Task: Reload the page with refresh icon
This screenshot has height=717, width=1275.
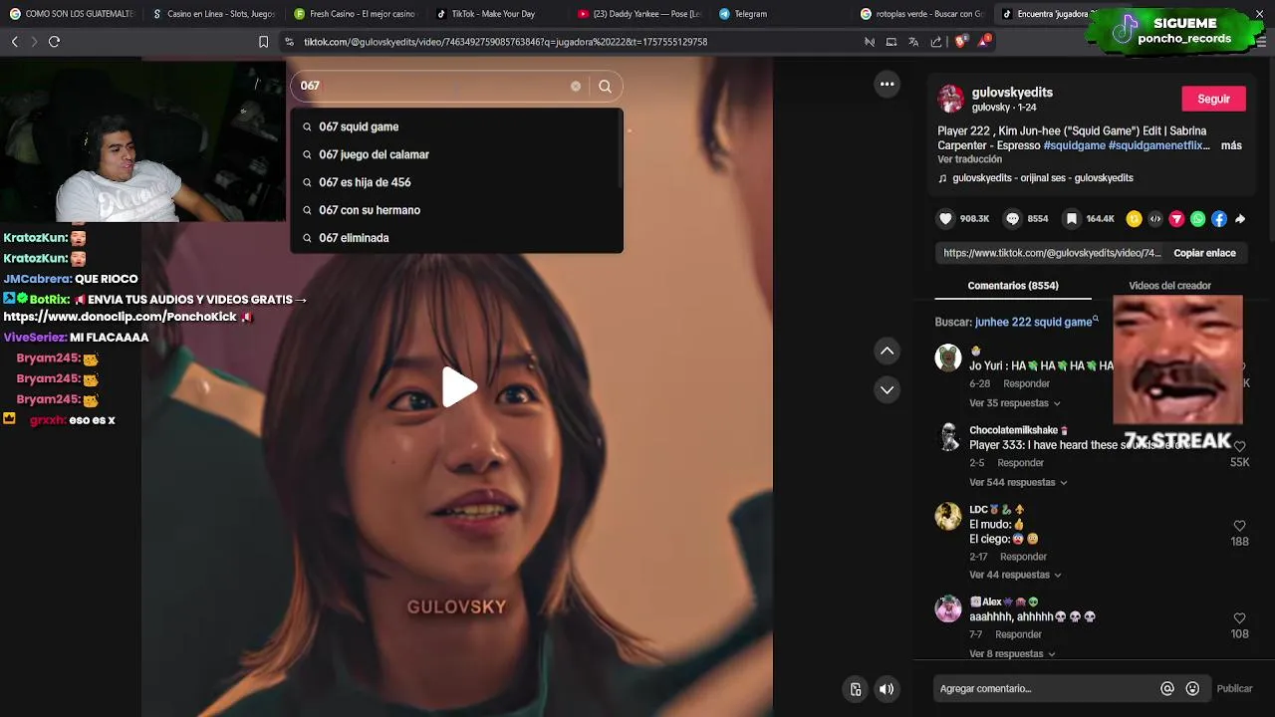Action: pos(54,42)
